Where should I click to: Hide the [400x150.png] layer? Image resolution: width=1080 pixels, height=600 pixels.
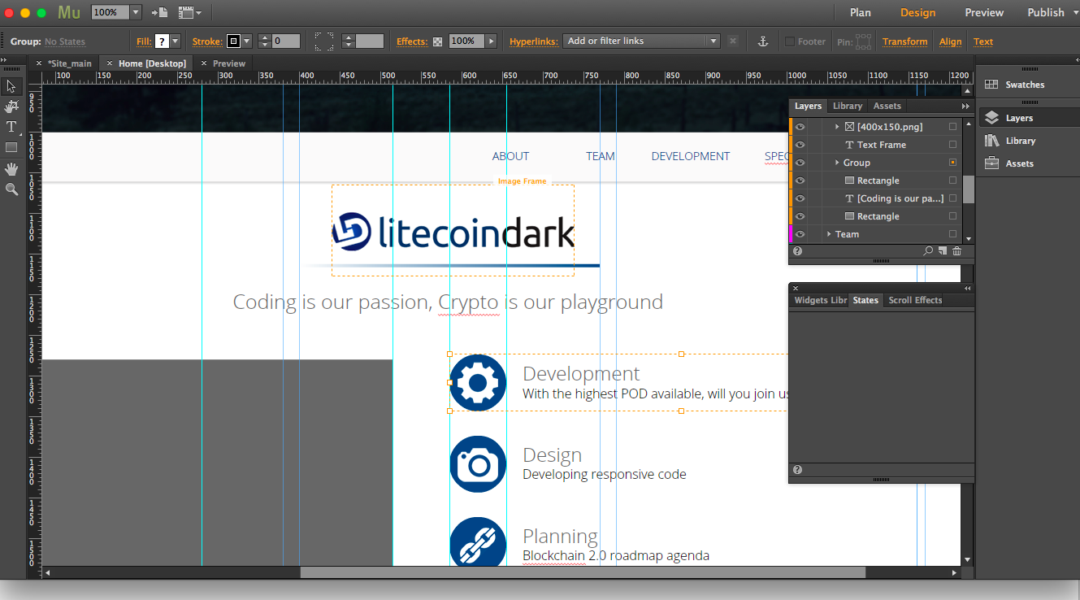tap(800, 127)
